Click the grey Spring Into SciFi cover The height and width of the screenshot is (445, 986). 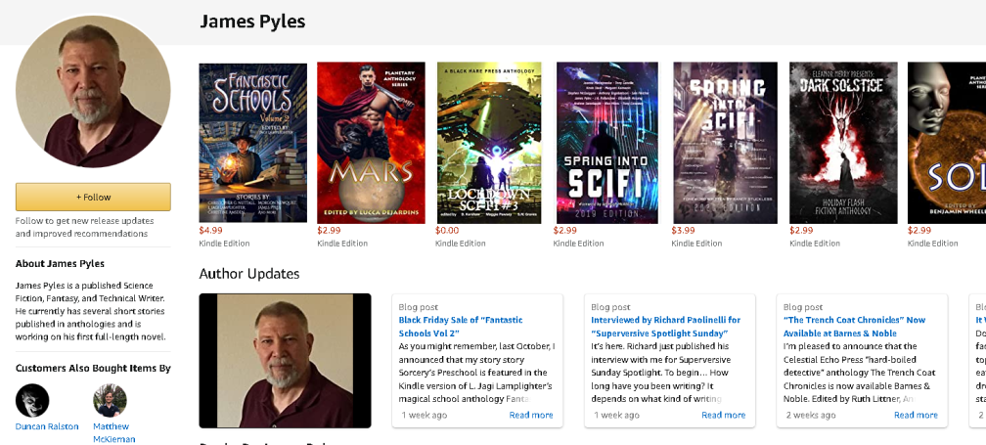pyautogui.click(x=725, y=143)
